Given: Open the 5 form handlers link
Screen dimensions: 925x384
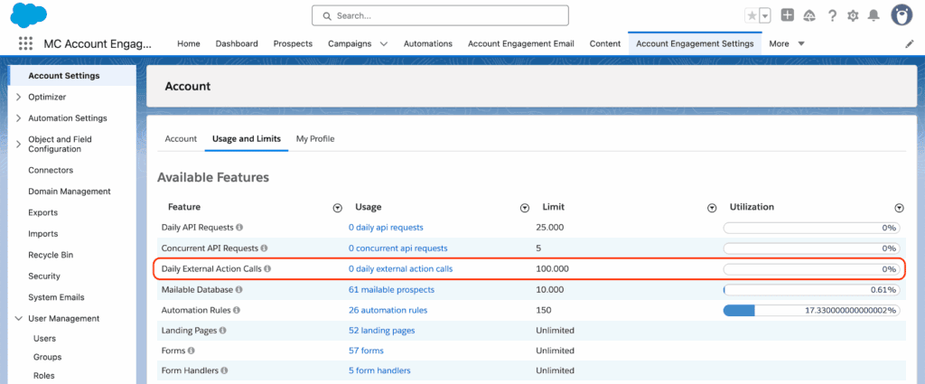Looking at the screenshot, I should click(x=379, y=370).
